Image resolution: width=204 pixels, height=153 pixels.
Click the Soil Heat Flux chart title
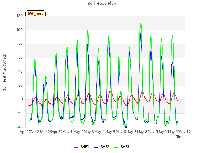[x=102, y=4]
